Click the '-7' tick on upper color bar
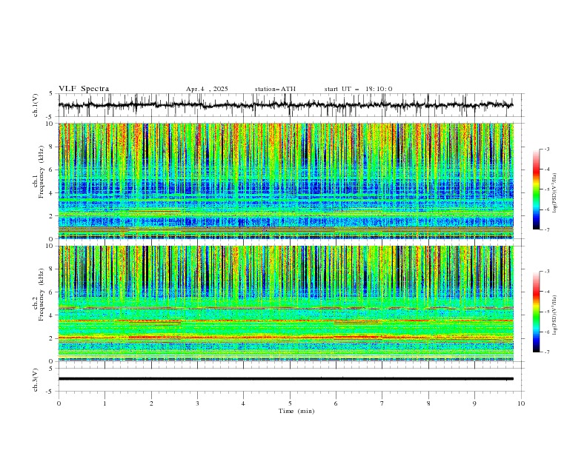 click(x=546, y=229)
